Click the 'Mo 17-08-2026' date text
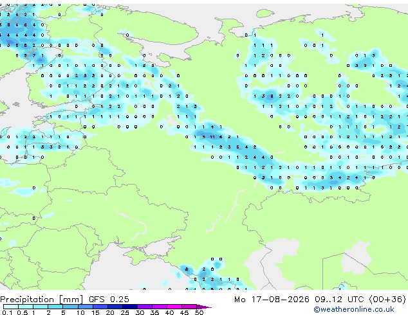This screenshot has height=315, width=408. point(272,300)
